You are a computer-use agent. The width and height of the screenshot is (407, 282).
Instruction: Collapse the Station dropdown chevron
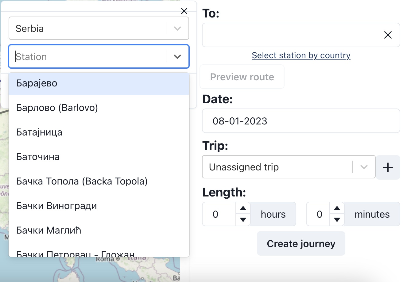(177, 57)
